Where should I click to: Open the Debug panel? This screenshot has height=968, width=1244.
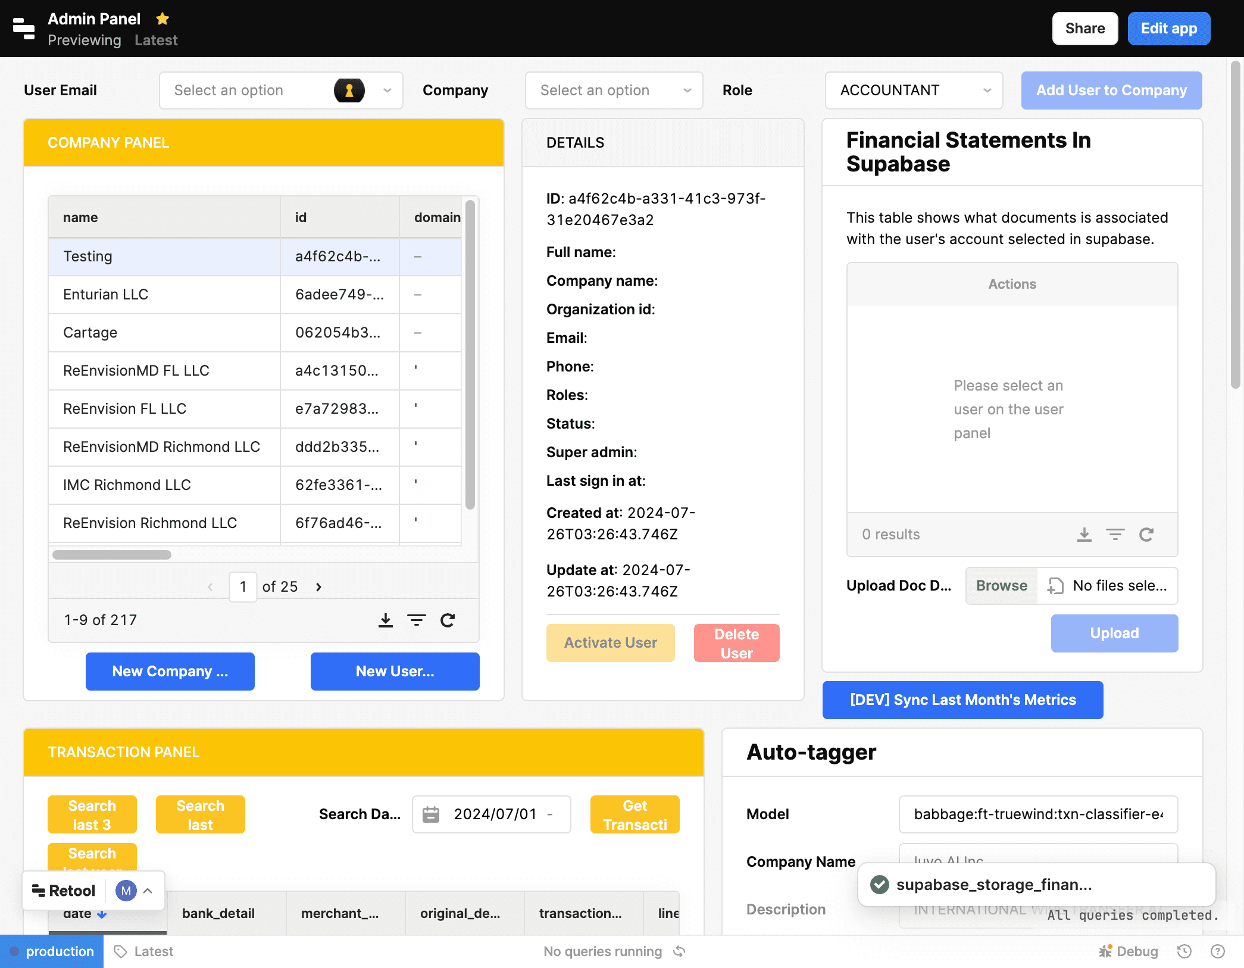(x=1129, y=951)
